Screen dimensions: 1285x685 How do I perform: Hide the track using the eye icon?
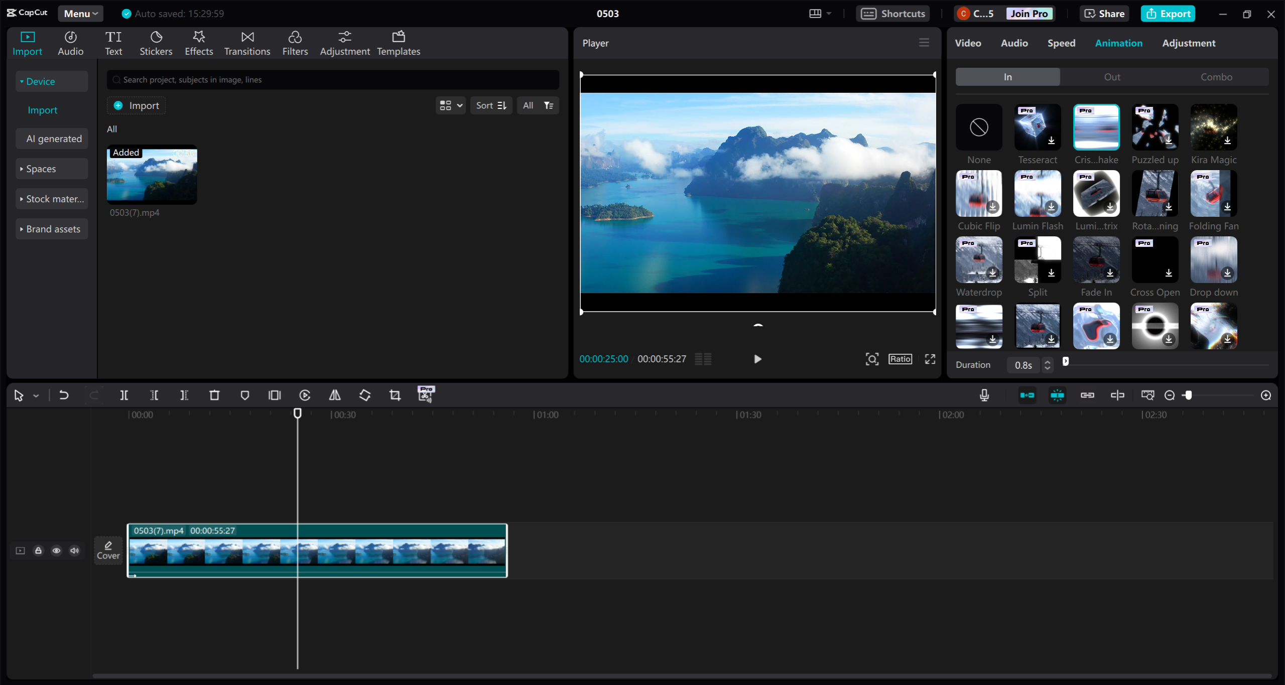[56, 551]
